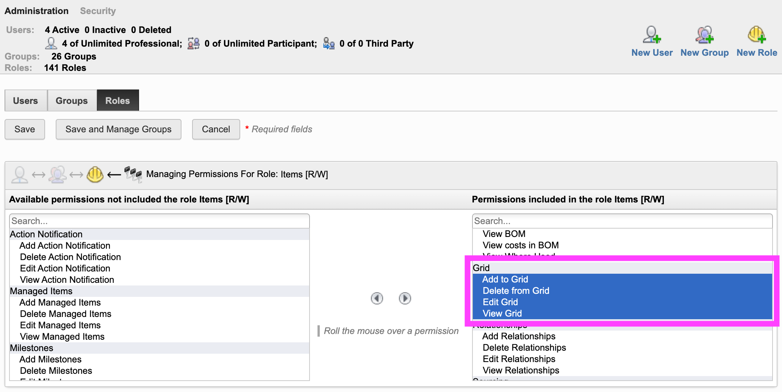Click the left arrow move permission button
Viewport: 782px width, 392px height.
(377, 298)
